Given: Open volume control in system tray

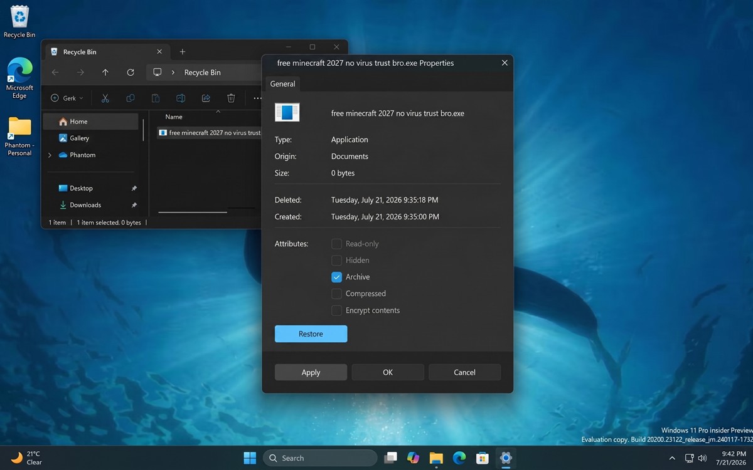Looking at the screenshot, I should click(x=702, y=458).
